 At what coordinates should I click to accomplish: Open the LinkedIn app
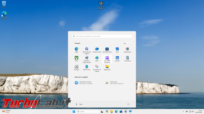click(x=117, y=58)
